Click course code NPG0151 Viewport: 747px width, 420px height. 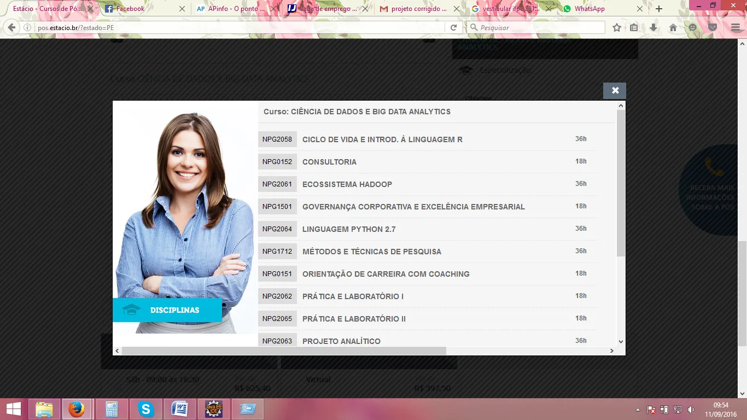[x=277, y=273]
